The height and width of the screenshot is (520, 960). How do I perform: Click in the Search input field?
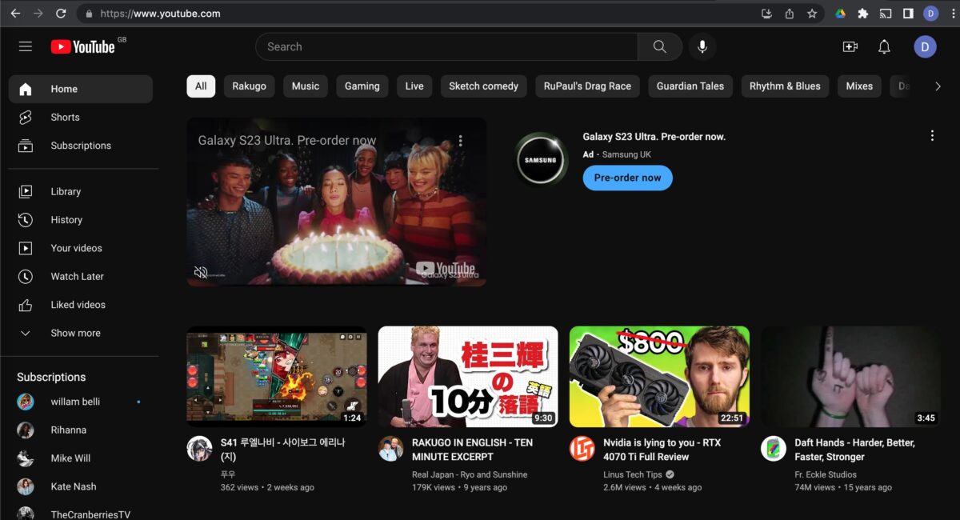pyautogui.click(x=446, y=46)
